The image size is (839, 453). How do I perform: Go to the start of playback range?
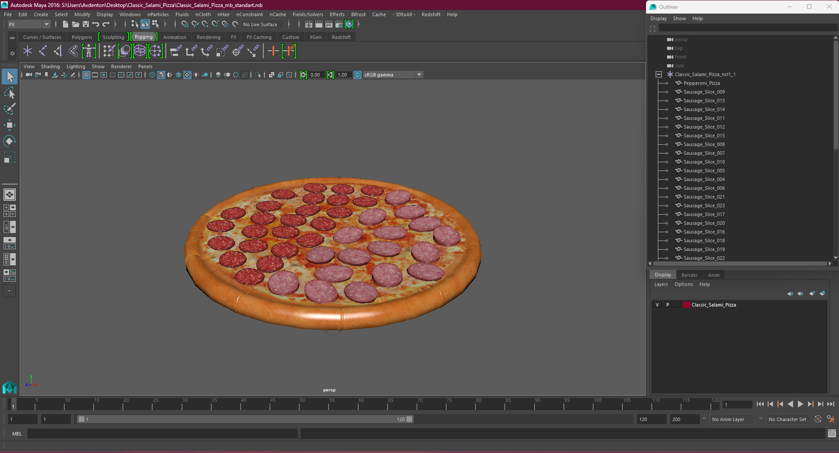(760, 404)
